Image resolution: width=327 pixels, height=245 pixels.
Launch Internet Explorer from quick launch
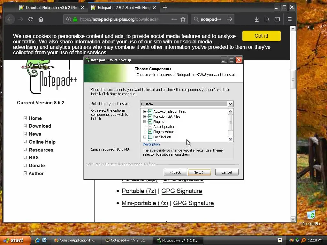point(37,240)
